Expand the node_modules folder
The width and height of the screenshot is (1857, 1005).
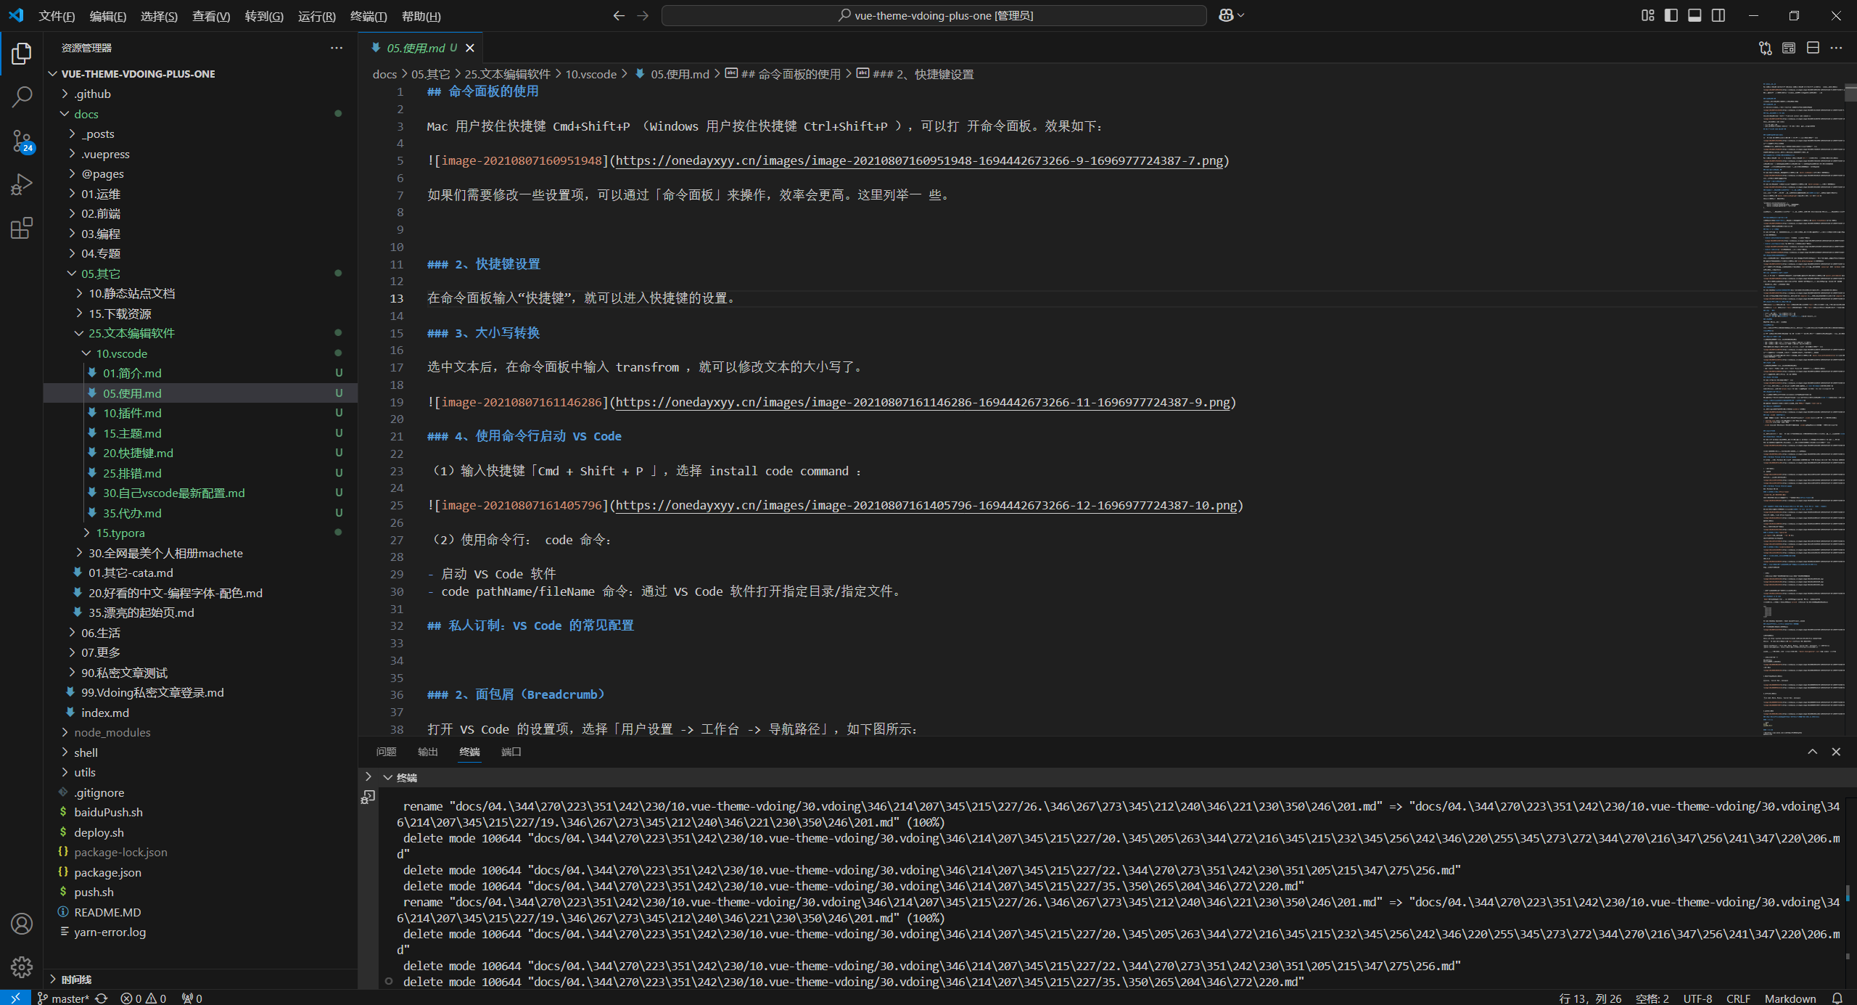click(x=200, y=732)
